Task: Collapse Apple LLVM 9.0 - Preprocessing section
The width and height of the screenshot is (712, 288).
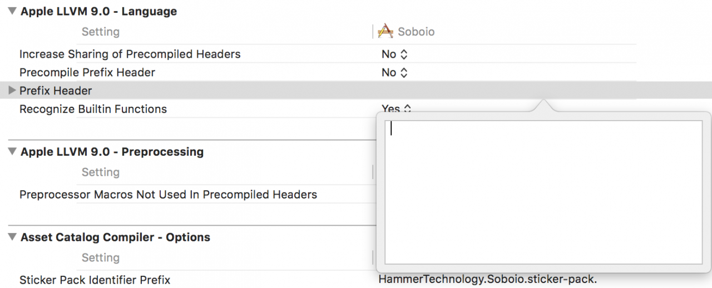Action: (12, 152)
